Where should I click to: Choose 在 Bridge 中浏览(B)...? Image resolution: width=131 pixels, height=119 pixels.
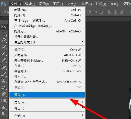click(x=47, y=21)
